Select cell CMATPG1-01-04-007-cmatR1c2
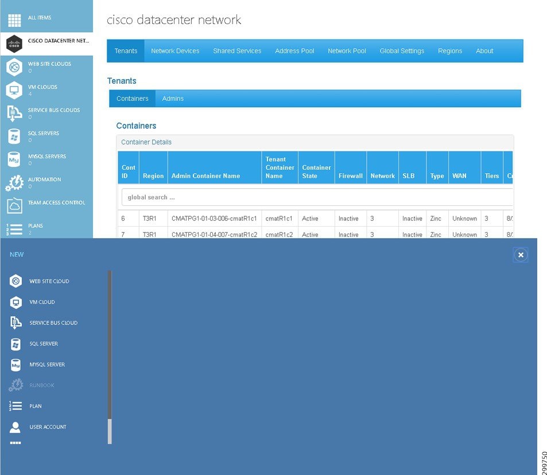 coord(214,235)
